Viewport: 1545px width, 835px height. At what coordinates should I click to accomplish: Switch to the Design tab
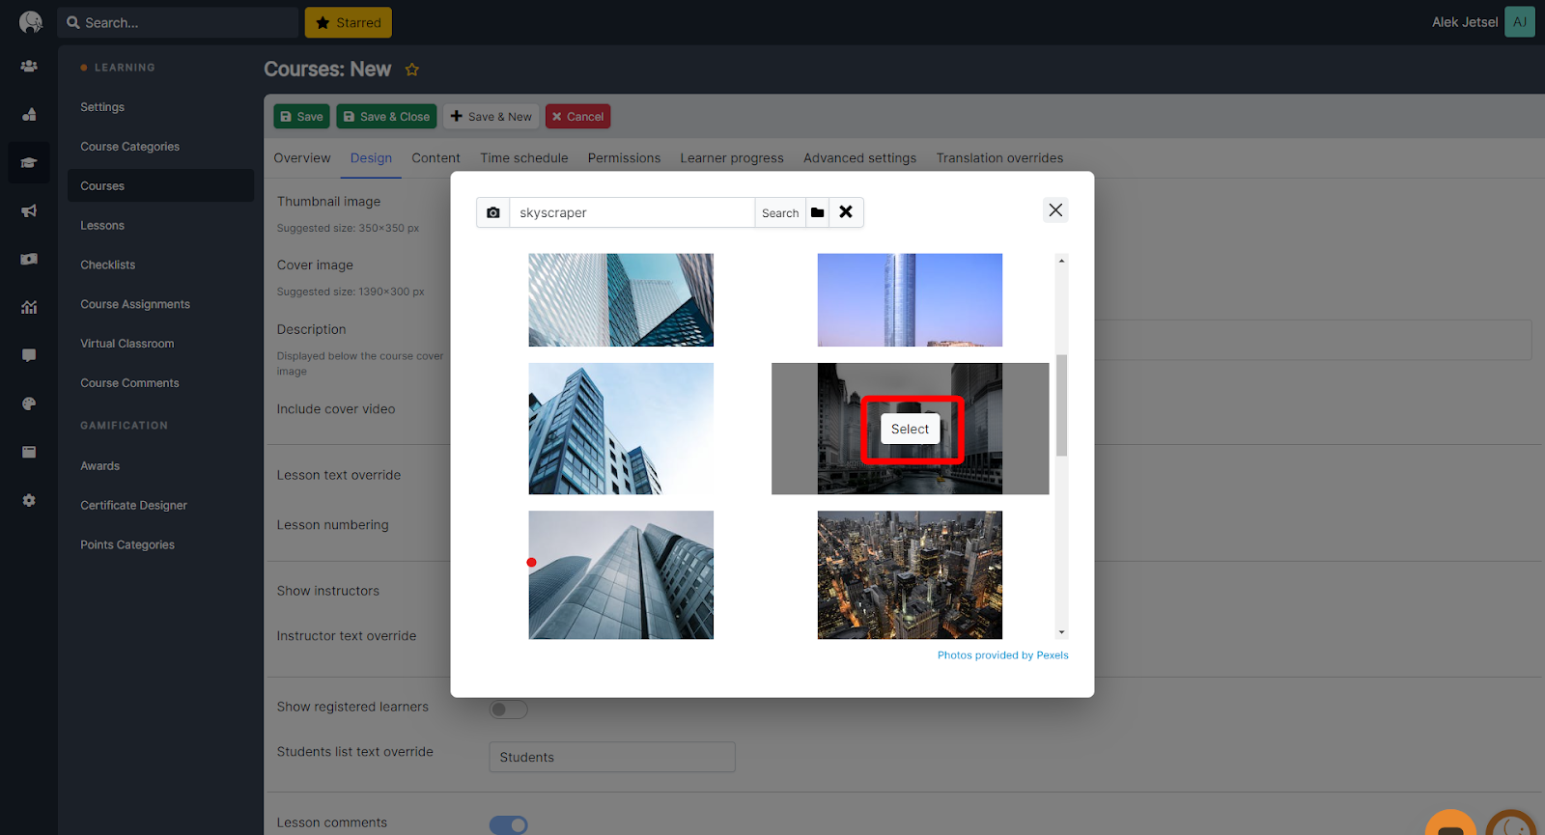(371, 158)
